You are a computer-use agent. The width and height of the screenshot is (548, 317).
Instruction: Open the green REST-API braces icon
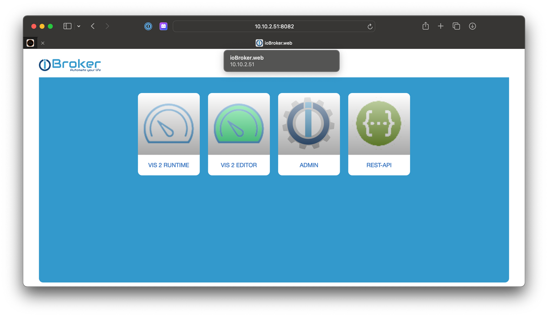tap(379, 124)
